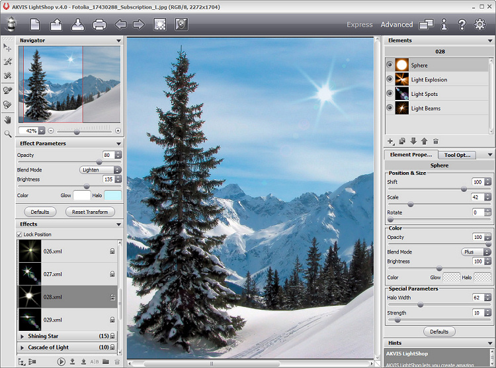The width and height of the screenshot is (496, 368).
Task: Open the 42% zoom level dropdown
Action: tap(41, 131)
